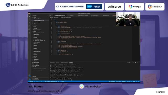Collapse the .github/workflows folder
The image size is (168, 95).
37,19
